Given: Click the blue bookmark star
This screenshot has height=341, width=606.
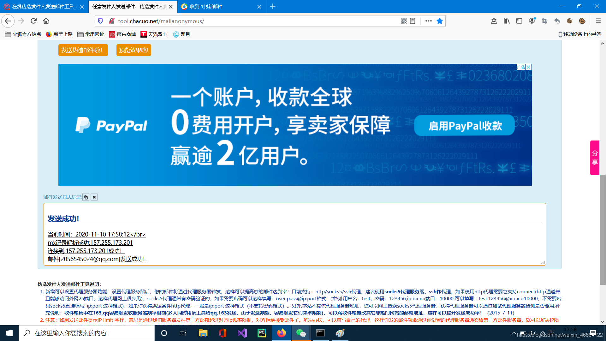Looking at the screenshot, I should tap(439, 21).
